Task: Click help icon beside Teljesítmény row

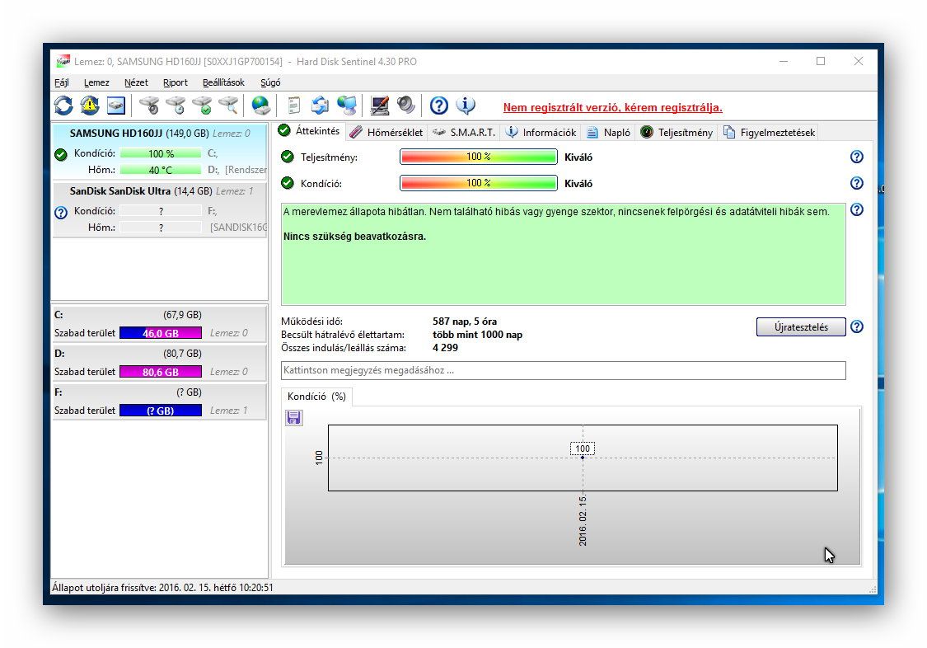Action: pos(857,157)
